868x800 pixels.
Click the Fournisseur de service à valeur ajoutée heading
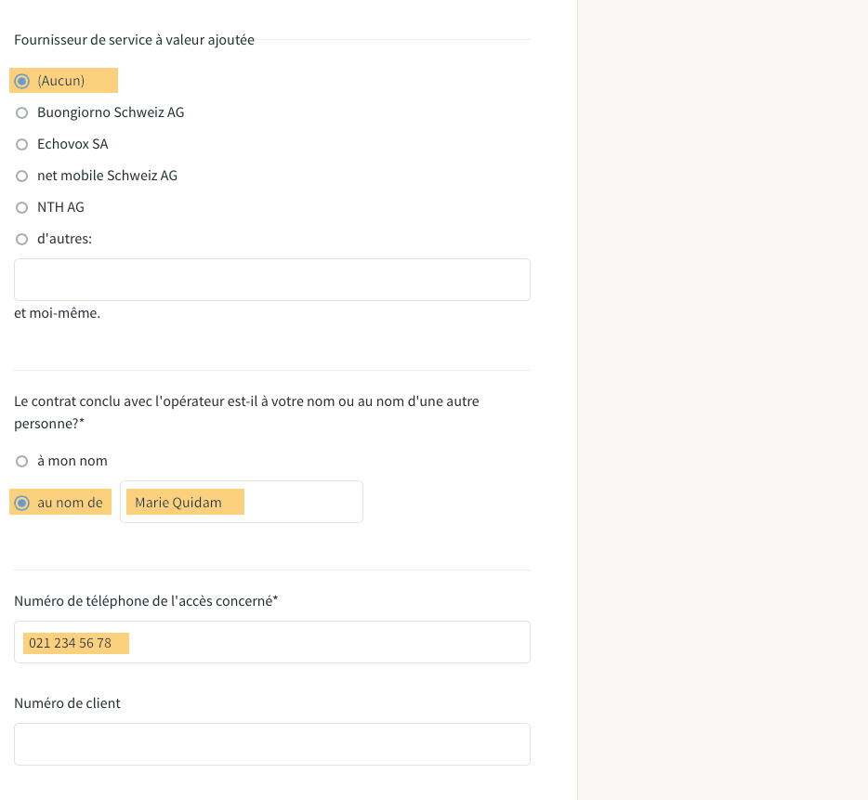click(134, 40)
